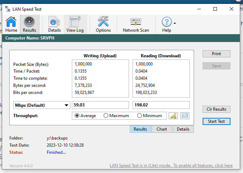Minimize the LAN Speed Test window

[199, 9]
